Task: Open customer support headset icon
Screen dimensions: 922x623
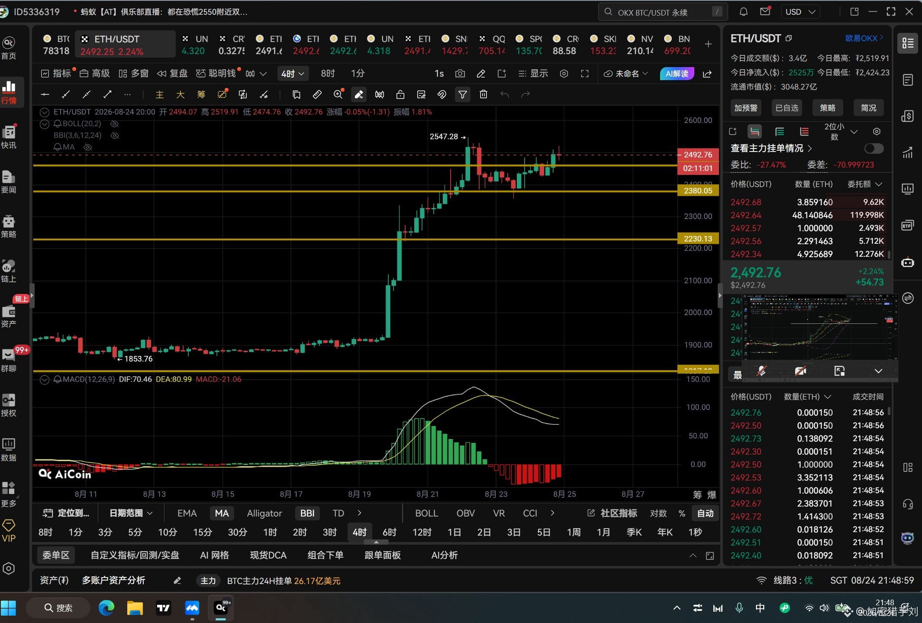Action: 908,504
